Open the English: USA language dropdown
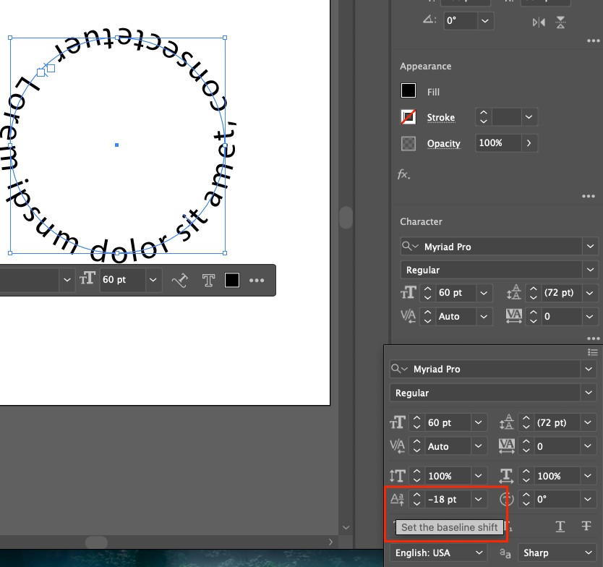 coord(438,553)
